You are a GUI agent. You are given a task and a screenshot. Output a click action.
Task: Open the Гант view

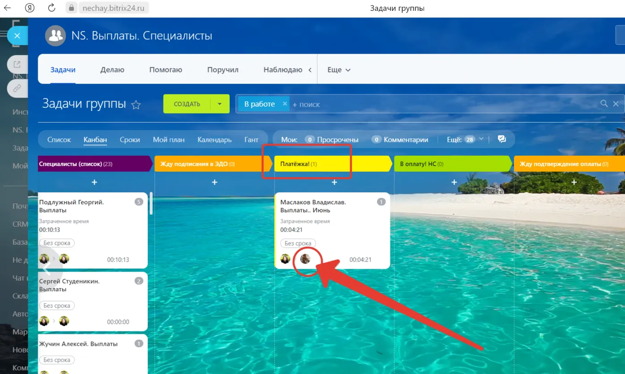click(x=251, y=139)
